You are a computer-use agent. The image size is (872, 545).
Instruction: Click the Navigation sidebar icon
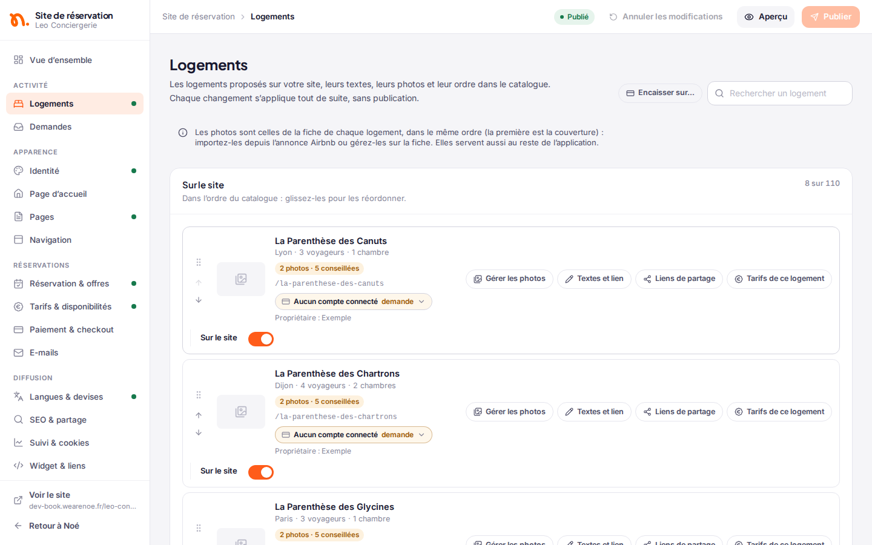(19, 240)
